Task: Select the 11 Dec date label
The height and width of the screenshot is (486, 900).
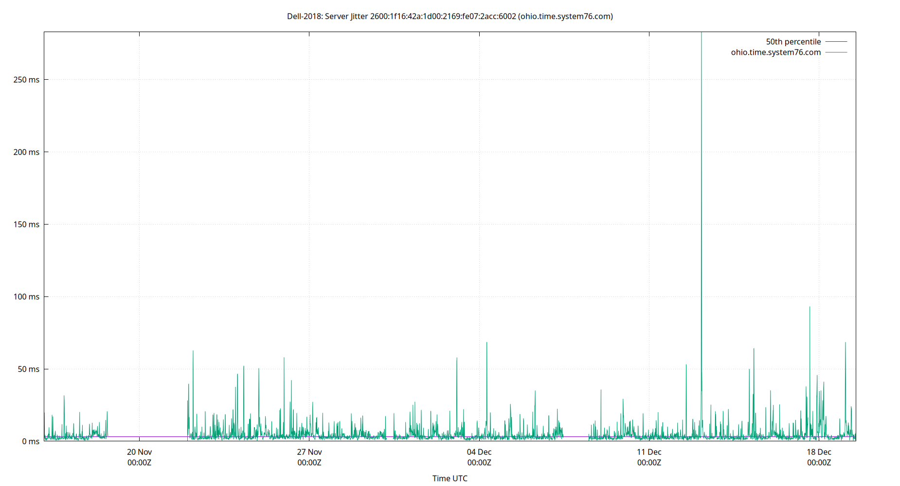Action: 649,452
